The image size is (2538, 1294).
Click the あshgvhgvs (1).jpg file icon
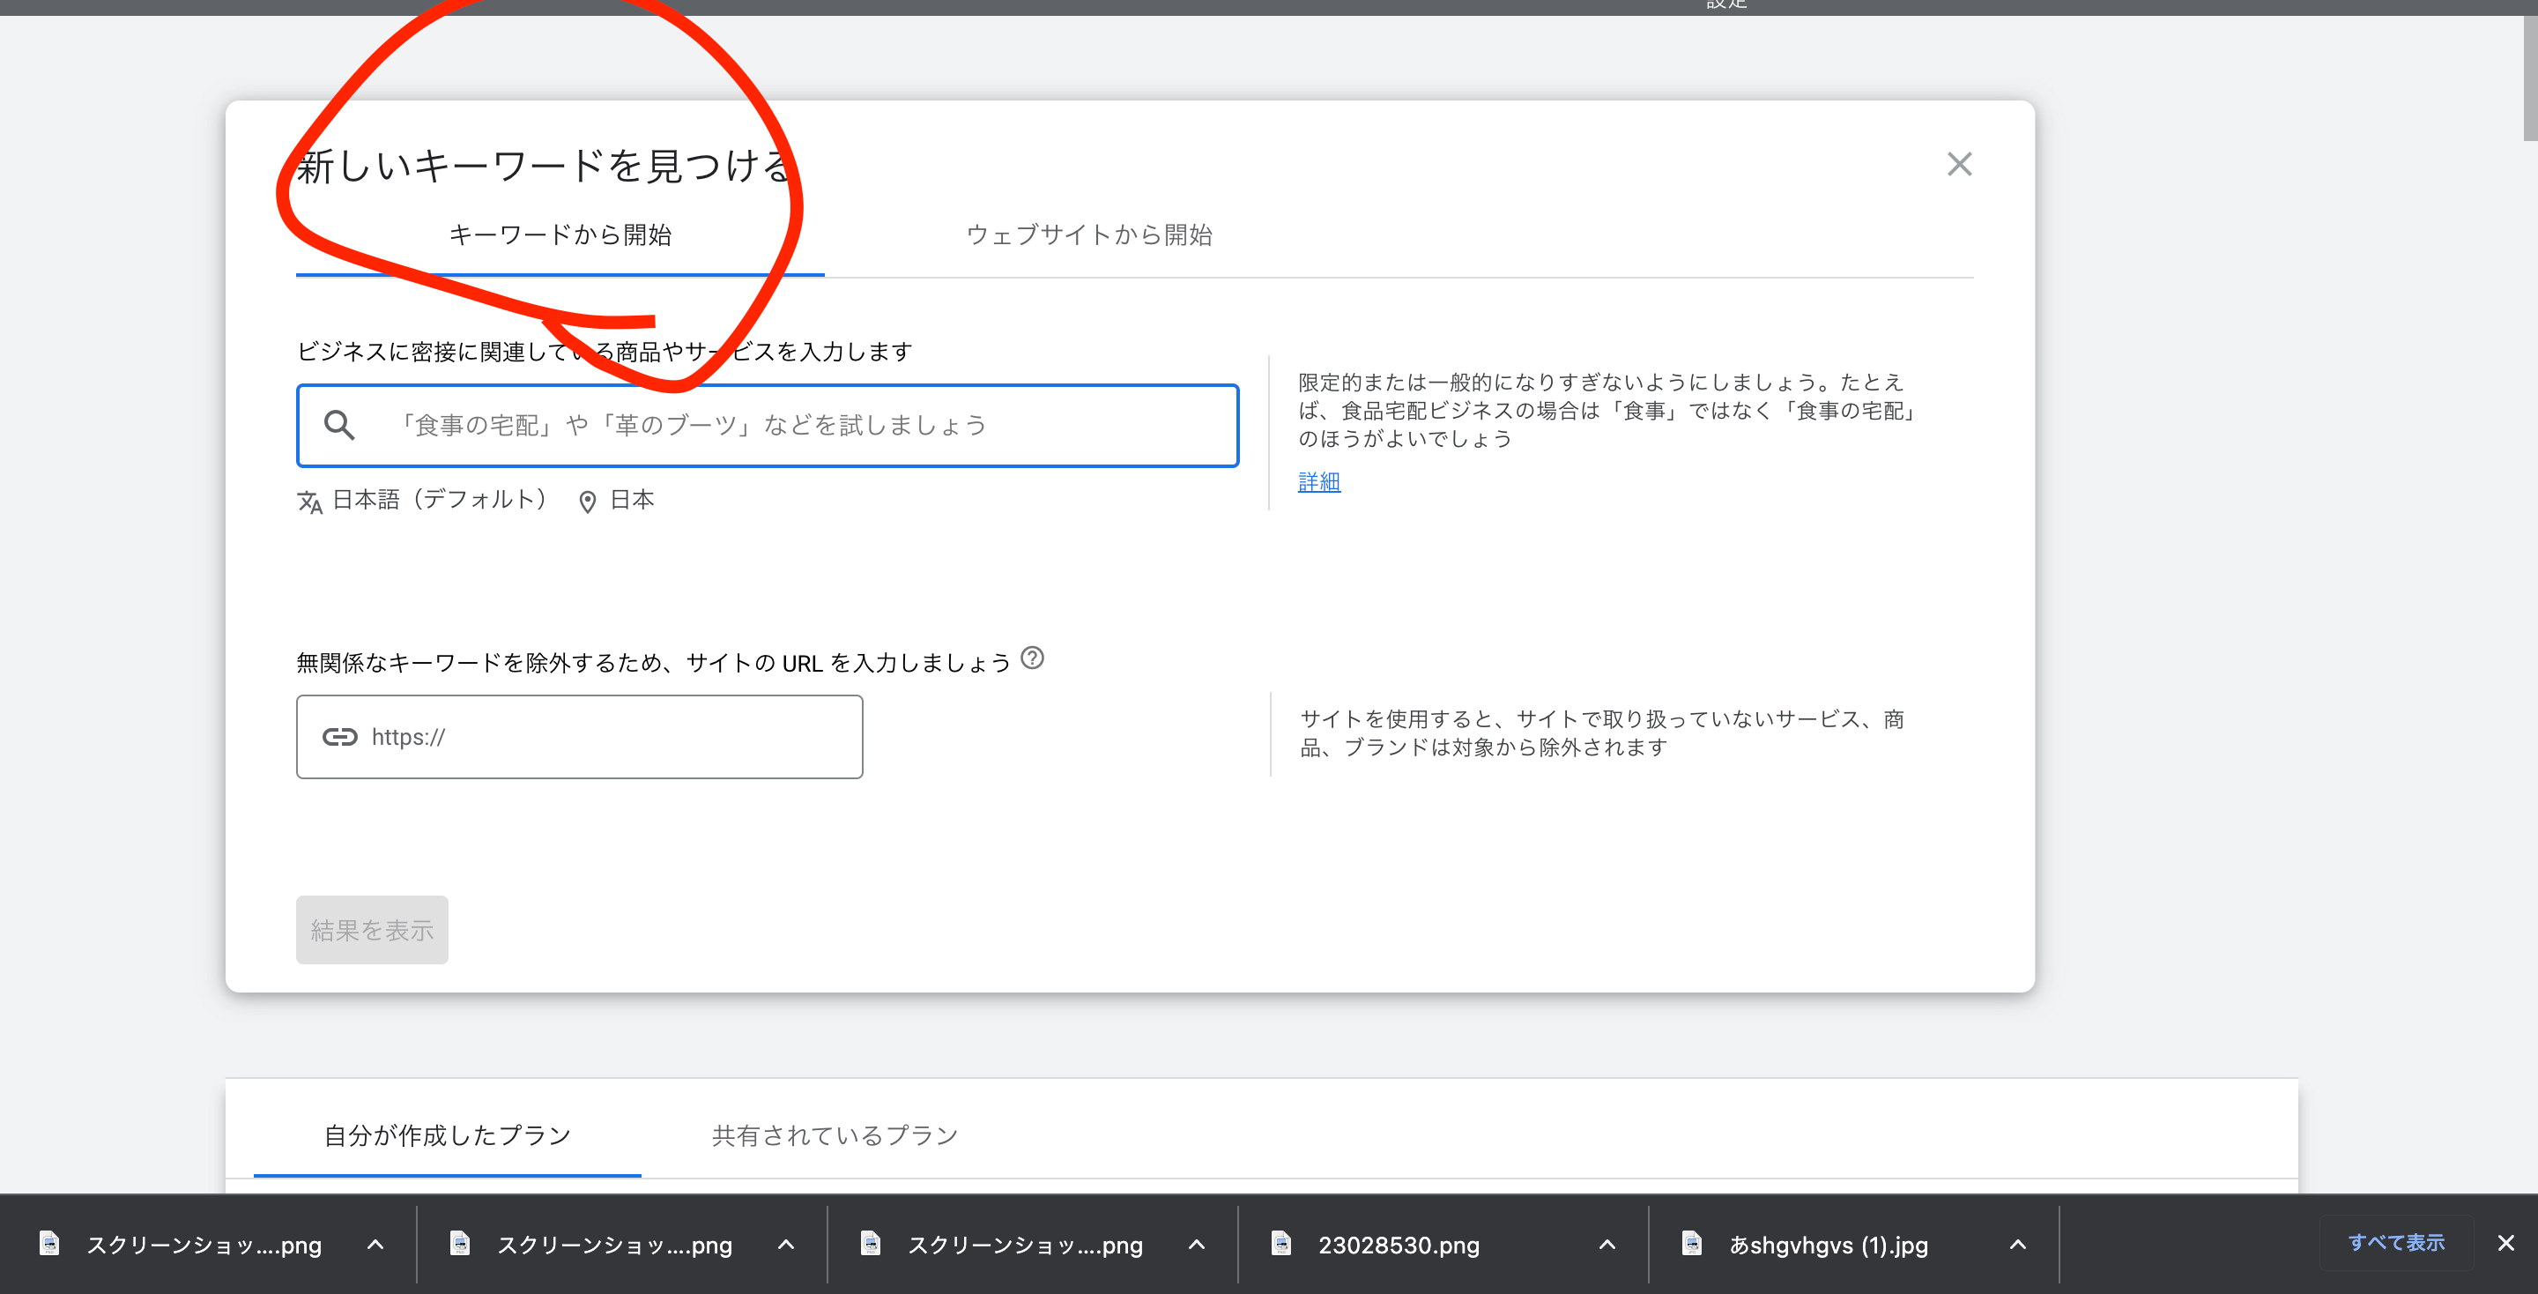point(1692,1244)
